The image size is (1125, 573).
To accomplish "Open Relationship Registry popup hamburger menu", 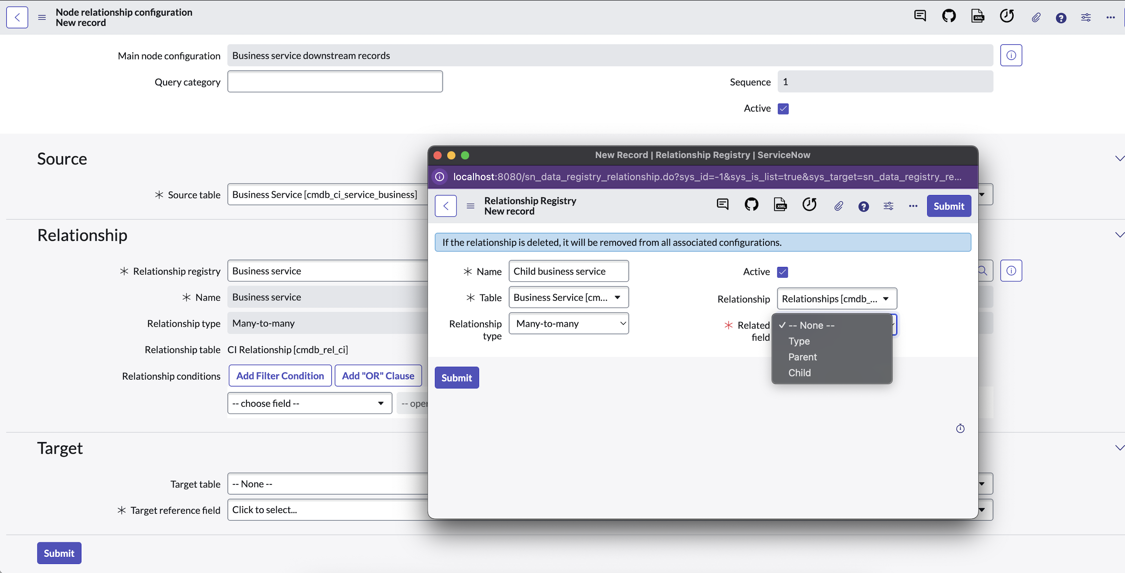I will pos(470,206).
